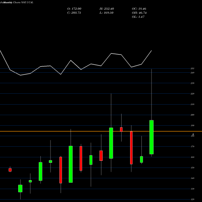Click the 199 price axis label

[192, 126]
